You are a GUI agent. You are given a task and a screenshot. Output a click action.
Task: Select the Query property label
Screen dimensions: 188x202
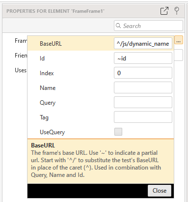(48, 103)
